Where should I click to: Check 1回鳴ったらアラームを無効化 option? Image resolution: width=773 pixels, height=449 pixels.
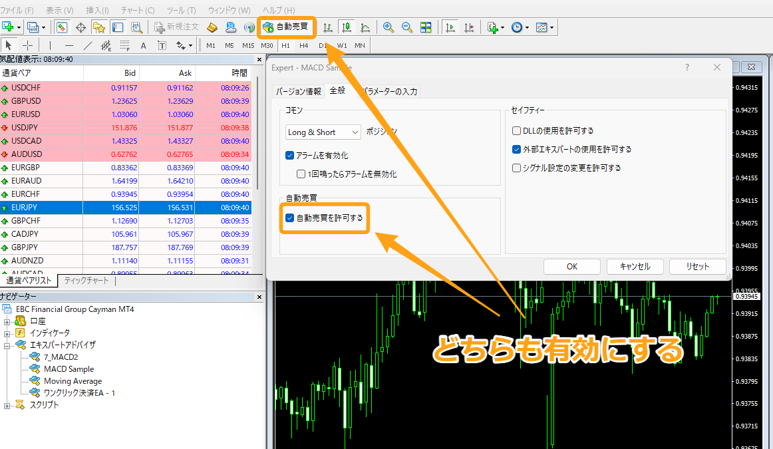[x=301, y=174]
